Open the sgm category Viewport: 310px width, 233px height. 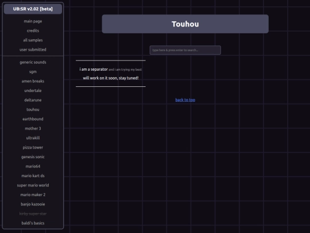pyautogui.click(x=33, y=72)
